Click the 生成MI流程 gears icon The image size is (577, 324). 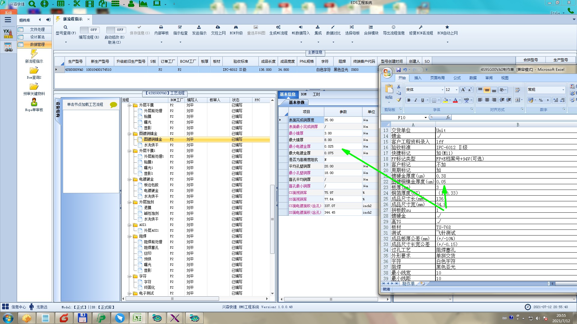coord(278,27)
